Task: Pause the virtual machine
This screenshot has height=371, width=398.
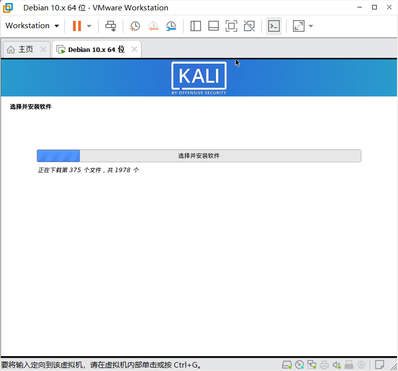Action: click(77, 26)
